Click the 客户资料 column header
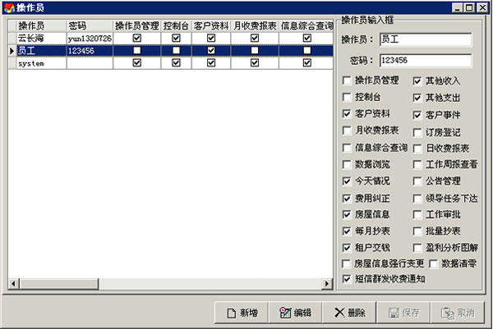The width and height of the screenshot is (493, 329). (x=211, y=25)
